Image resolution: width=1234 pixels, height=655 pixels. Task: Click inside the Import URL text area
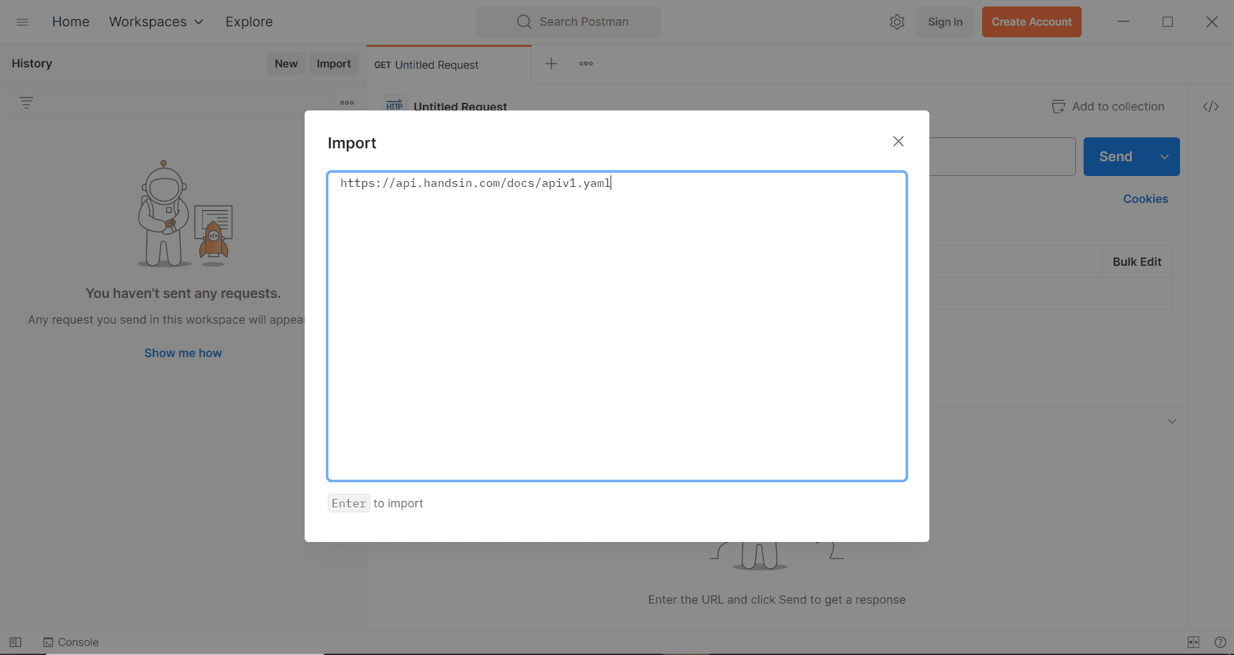coord(617,326)
